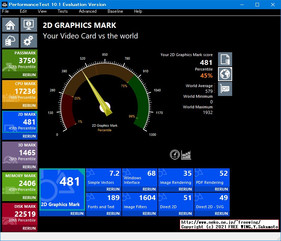Image resolution: width=281 pixels, height=241 pixels.
Task: Switch to the gauge dial view icon
Action: (175, 155)
